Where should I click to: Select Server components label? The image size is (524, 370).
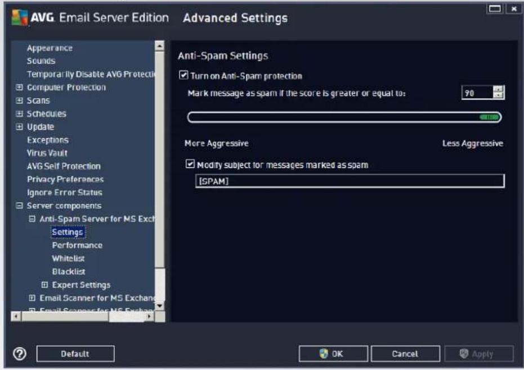64,205
